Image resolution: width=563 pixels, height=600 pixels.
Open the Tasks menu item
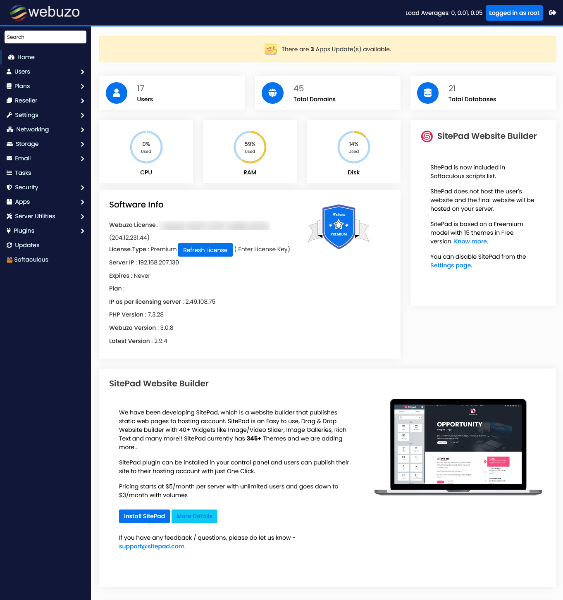[x=23, y=173]
